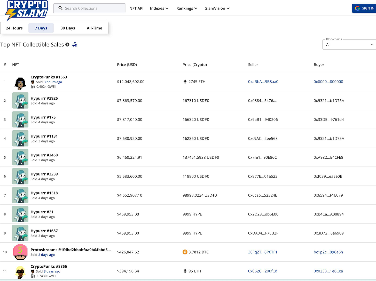Viewport: 376px width, 281px height.
Task: Open the CryptoPunks #8856 thumbnail
Action: (20, 272)
